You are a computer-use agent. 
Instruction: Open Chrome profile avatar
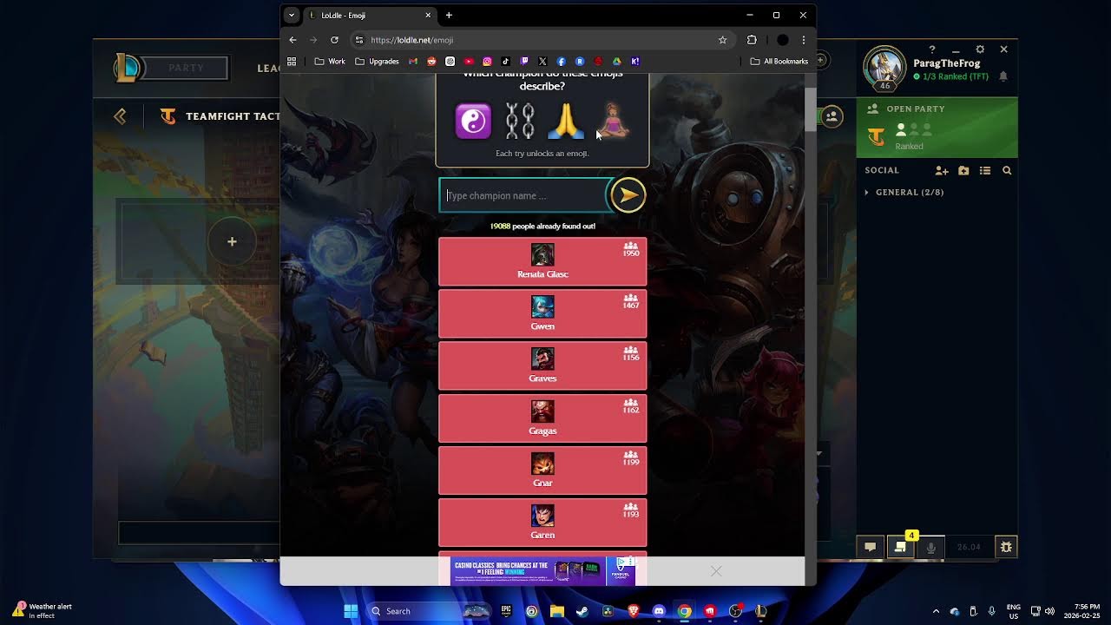782,40
